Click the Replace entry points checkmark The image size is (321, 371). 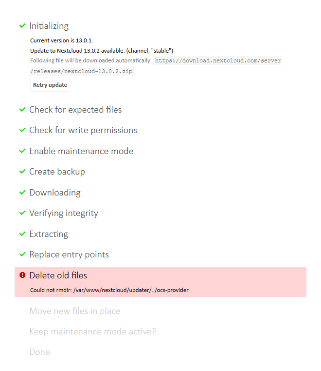click(22, 254)
